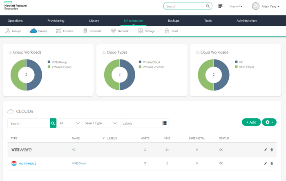Click the VMS value 24 in VC row

point(167,150)
